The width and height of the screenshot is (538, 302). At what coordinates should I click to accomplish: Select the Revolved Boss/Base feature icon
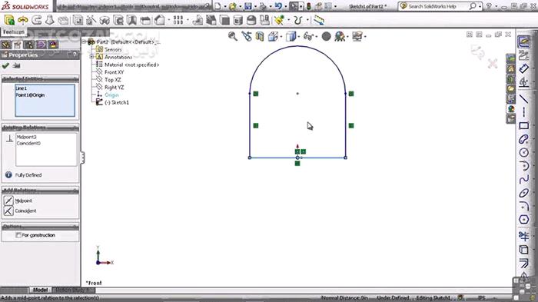coord(23,20)
